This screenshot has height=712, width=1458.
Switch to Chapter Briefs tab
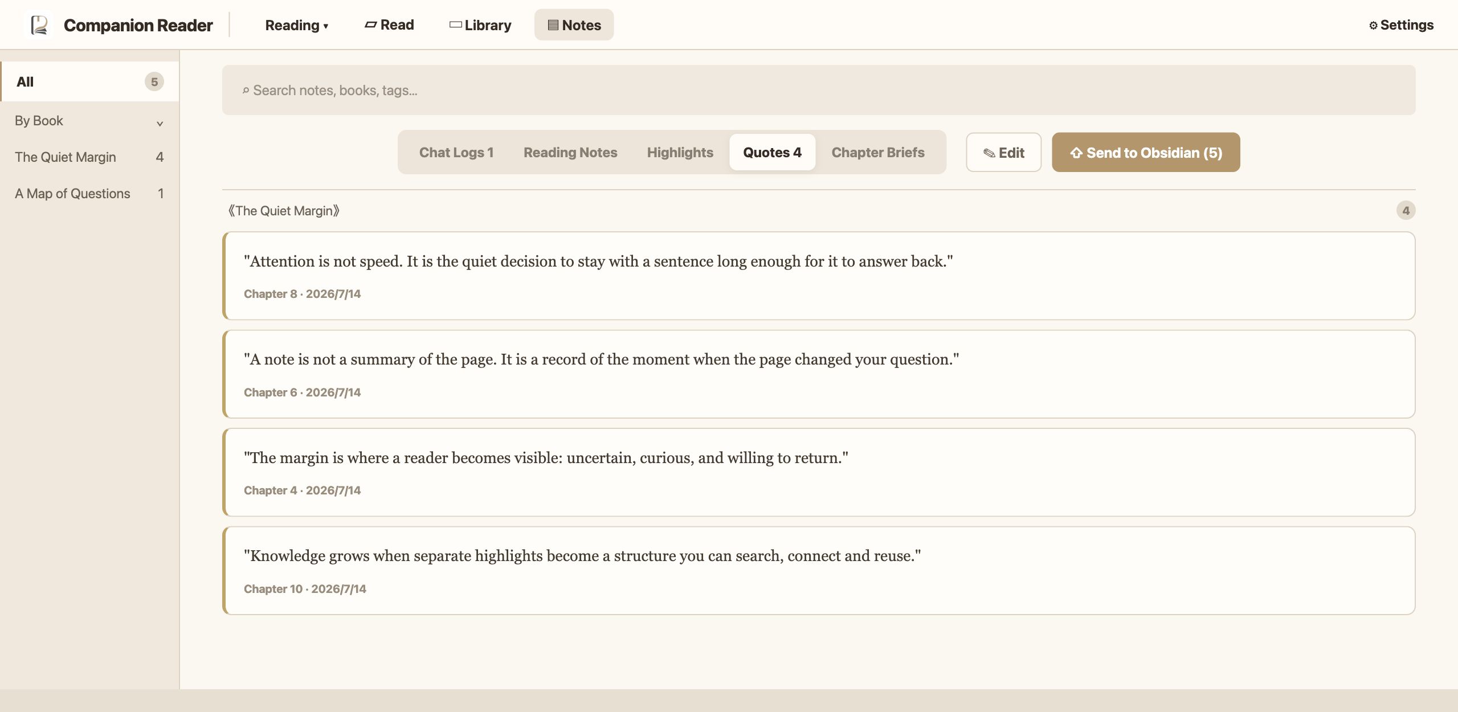(877, 153)
